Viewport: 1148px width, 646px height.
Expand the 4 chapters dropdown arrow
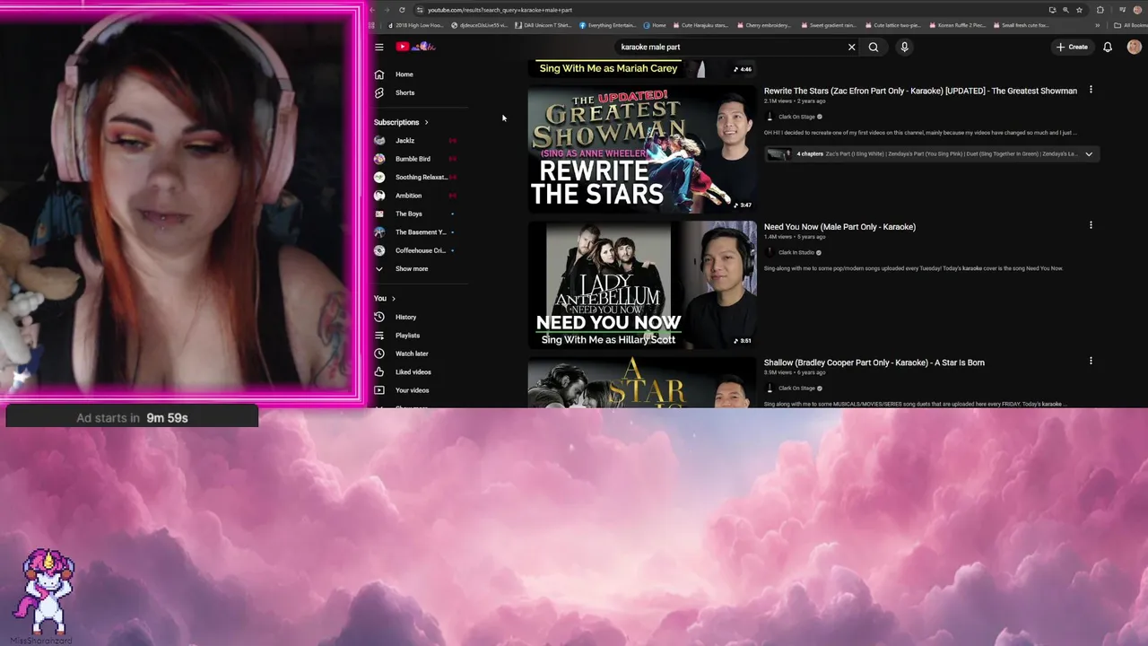click(1089, 154)
